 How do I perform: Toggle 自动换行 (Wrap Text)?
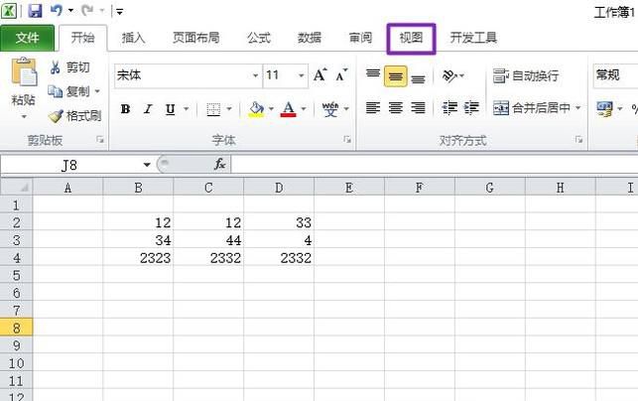[525, 75]
